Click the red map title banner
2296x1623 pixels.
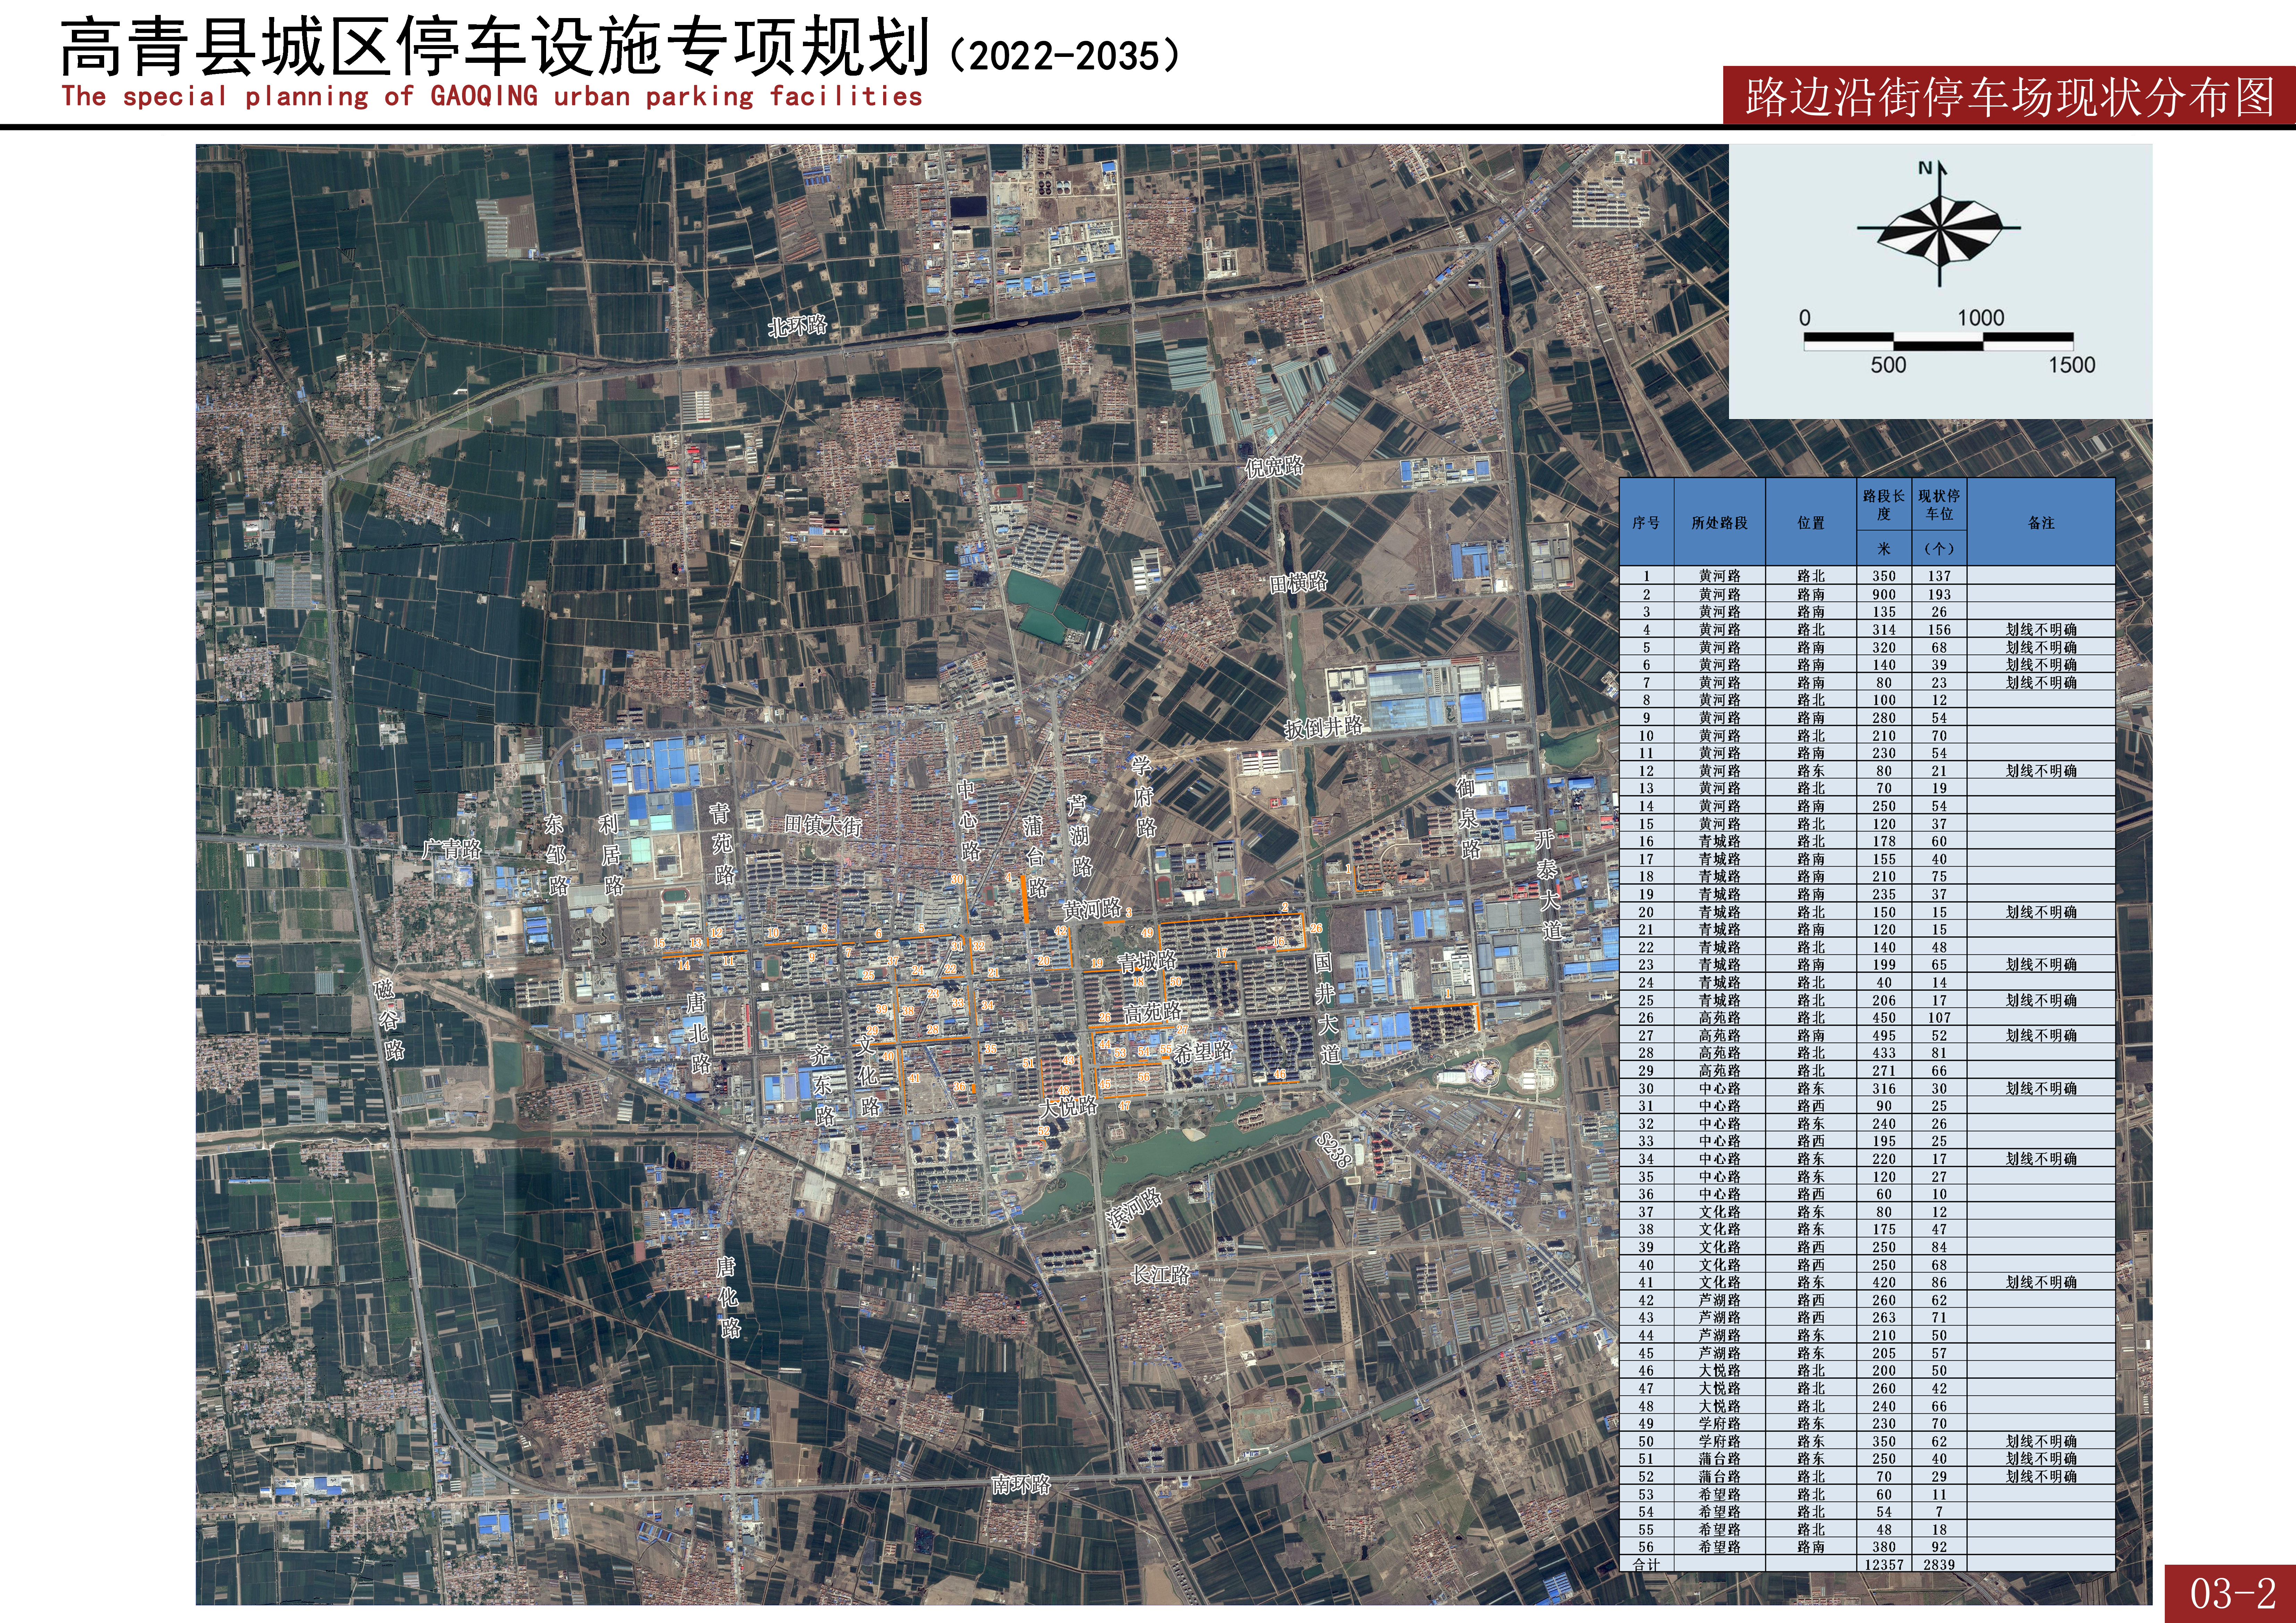click(2008, 96)
